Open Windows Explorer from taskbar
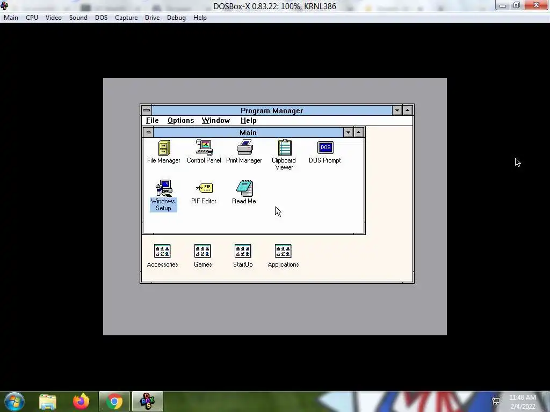550x412 pixels. click(48, 402)
